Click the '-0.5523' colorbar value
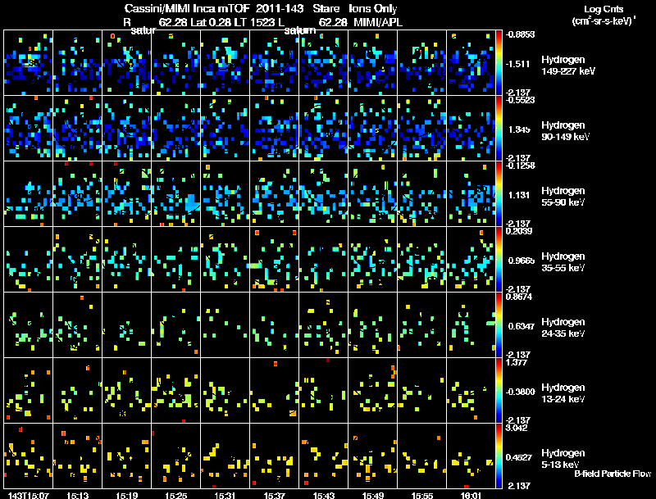The width and height of the screenshot is (656, 499). 520,100
